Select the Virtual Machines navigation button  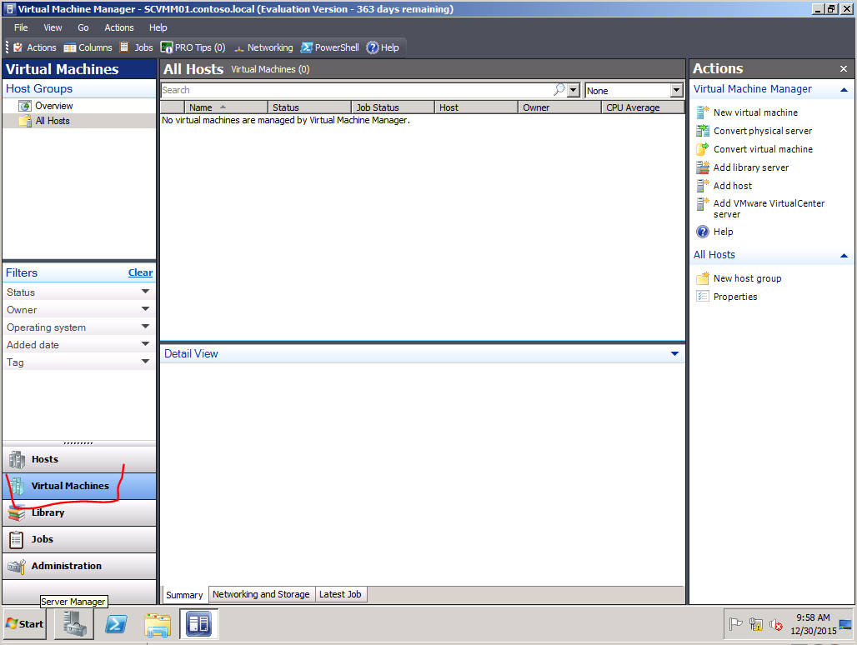tap(79, 486)
